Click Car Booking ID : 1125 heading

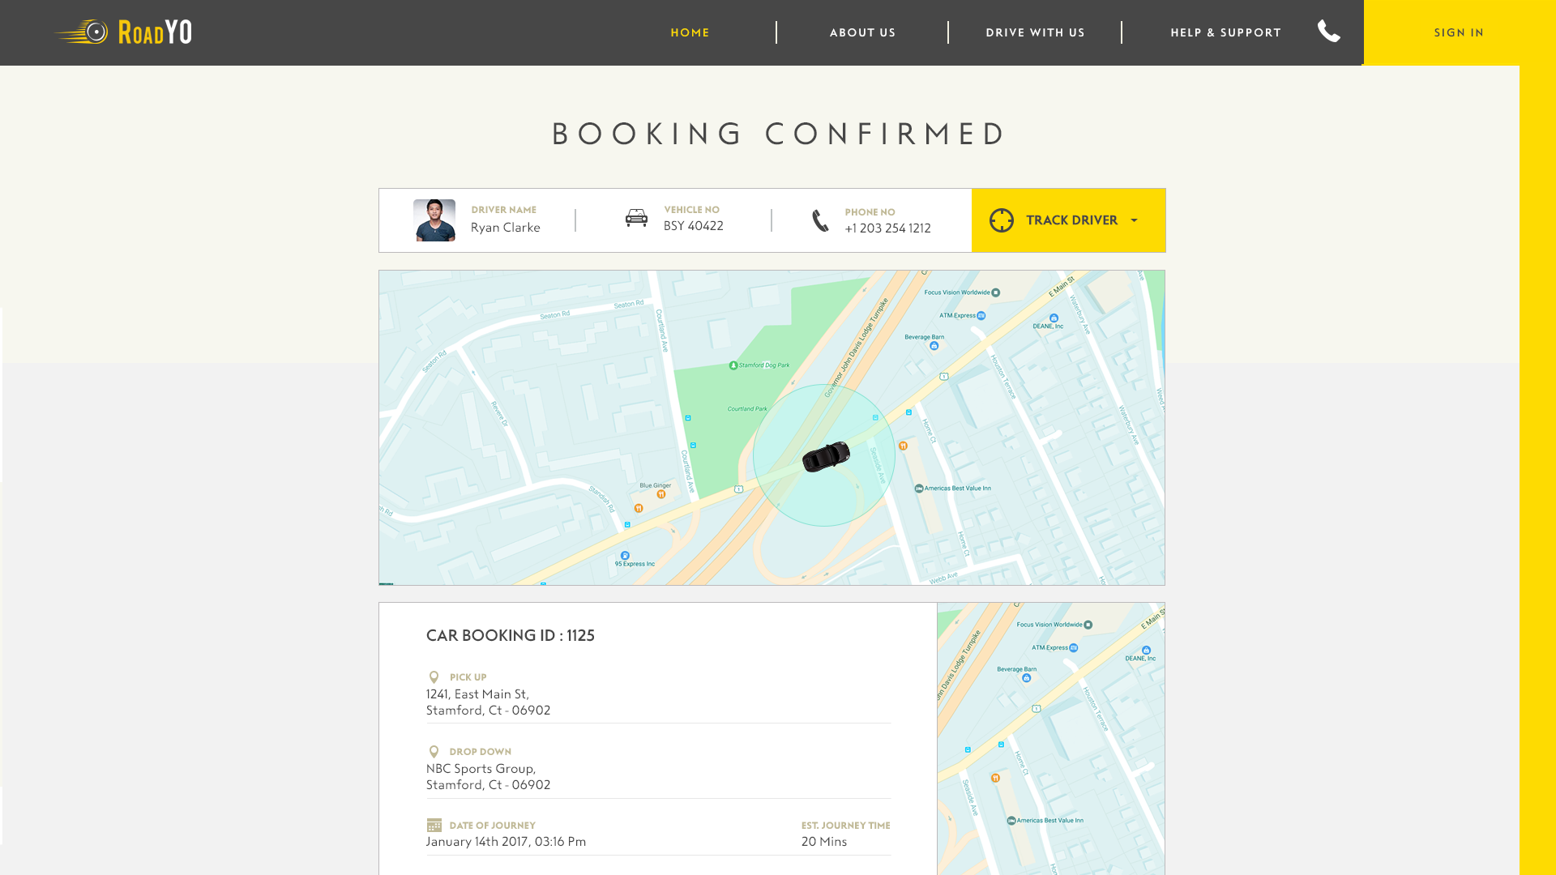(x=511, y=635)
